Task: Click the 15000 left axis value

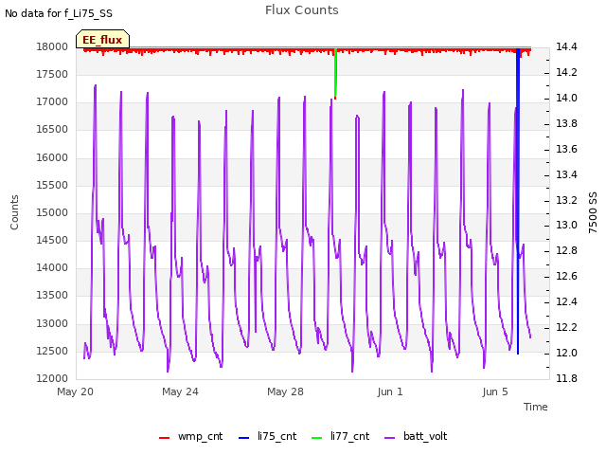Action: [52, 212]
